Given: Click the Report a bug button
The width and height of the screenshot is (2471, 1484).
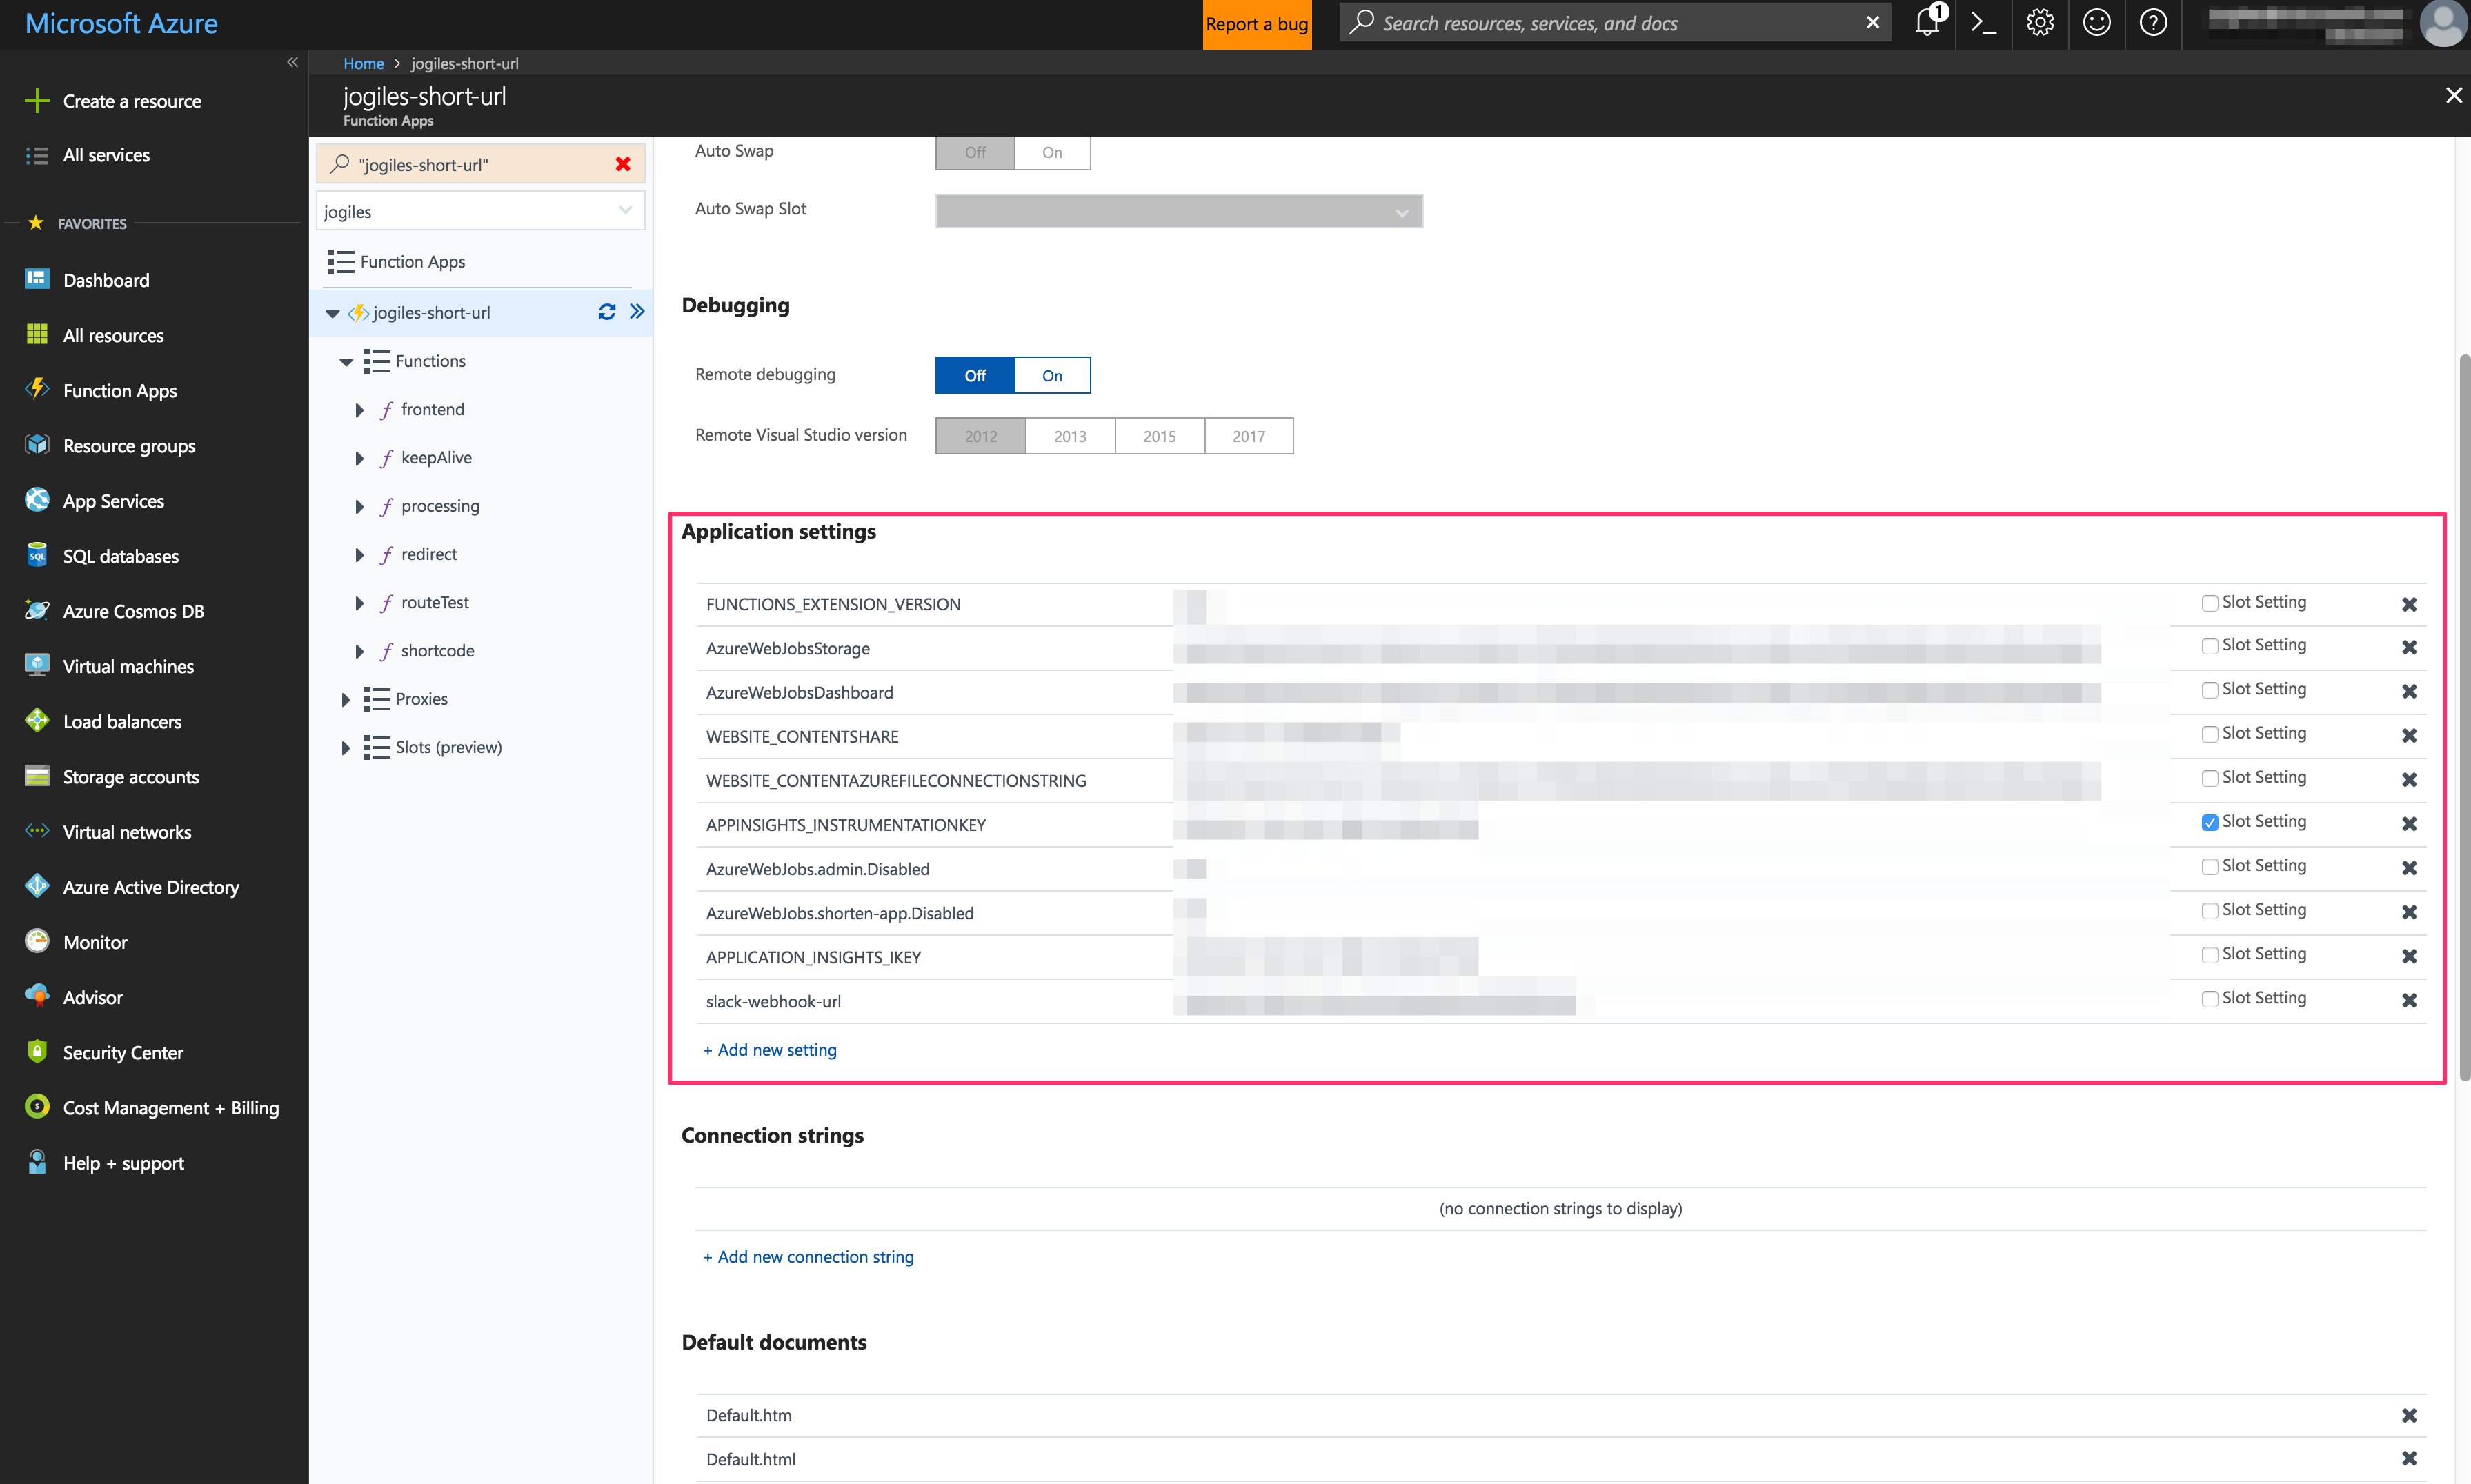Looking at the screenshot, I should (1256, 24).
